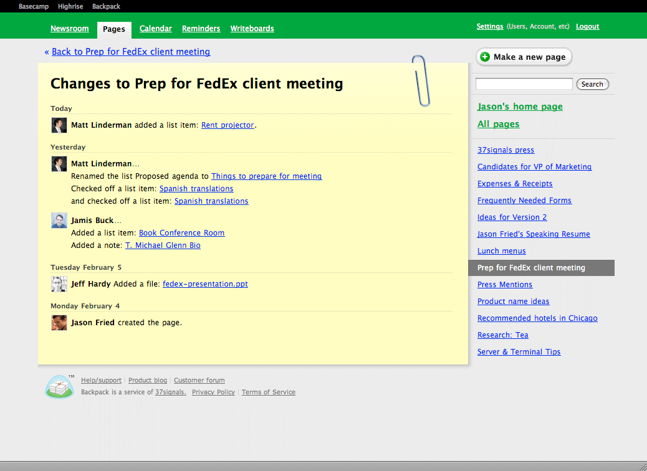The height and width of the screenshot is (471, 647).
Task: Click Matt Linderman's avatar under Today
Action: click(59, 125)
